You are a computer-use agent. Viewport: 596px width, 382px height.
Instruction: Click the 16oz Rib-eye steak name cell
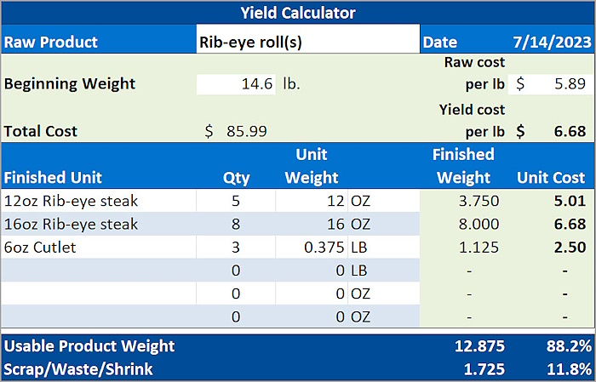coord(98,224)
